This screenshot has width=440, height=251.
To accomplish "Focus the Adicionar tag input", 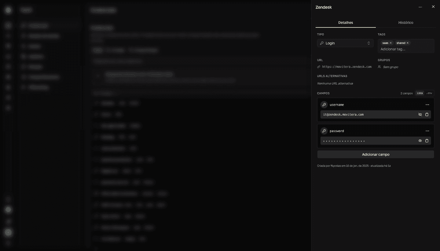I will (x=393, y=49).
